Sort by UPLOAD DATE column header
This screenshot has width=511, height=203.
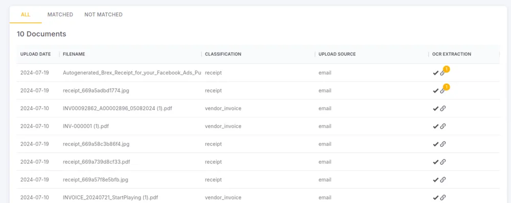click(36, 54)
